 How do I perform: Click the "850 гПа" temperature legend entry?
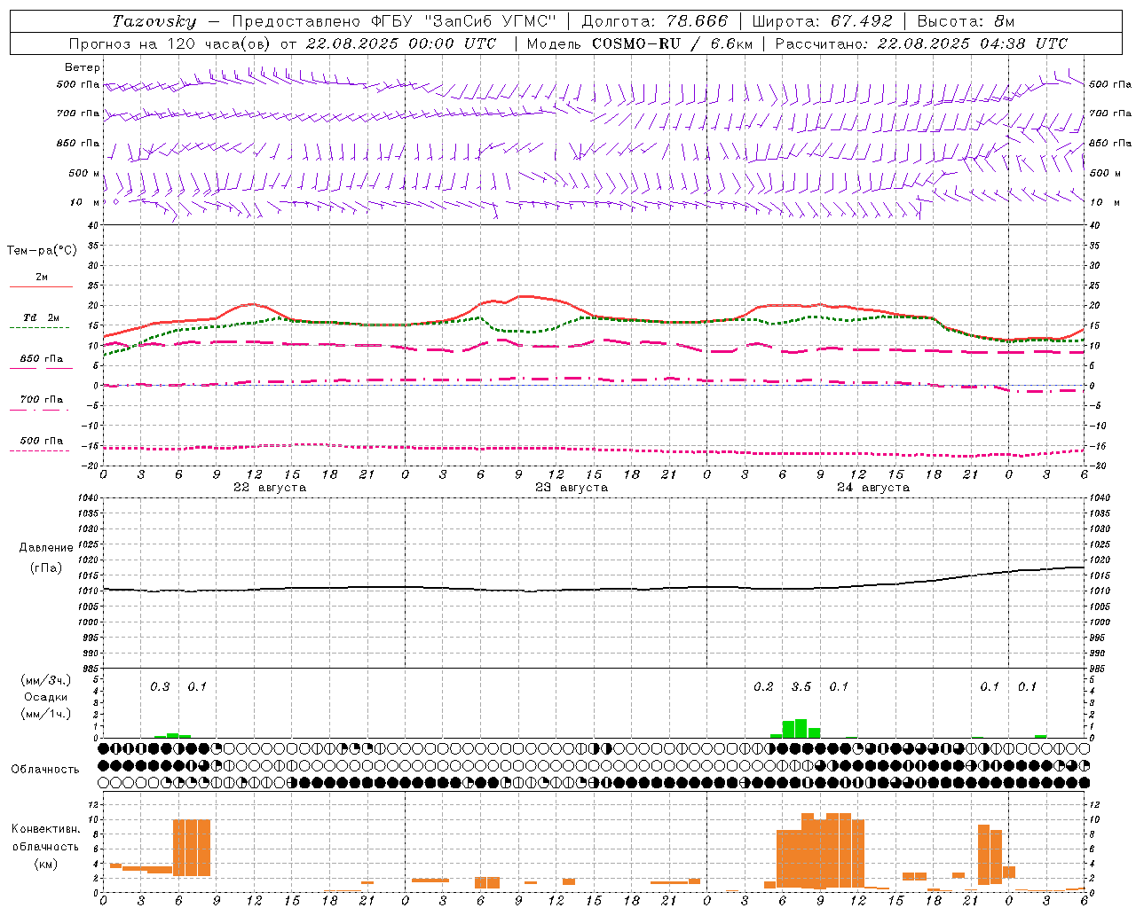[x=42, y=359]
